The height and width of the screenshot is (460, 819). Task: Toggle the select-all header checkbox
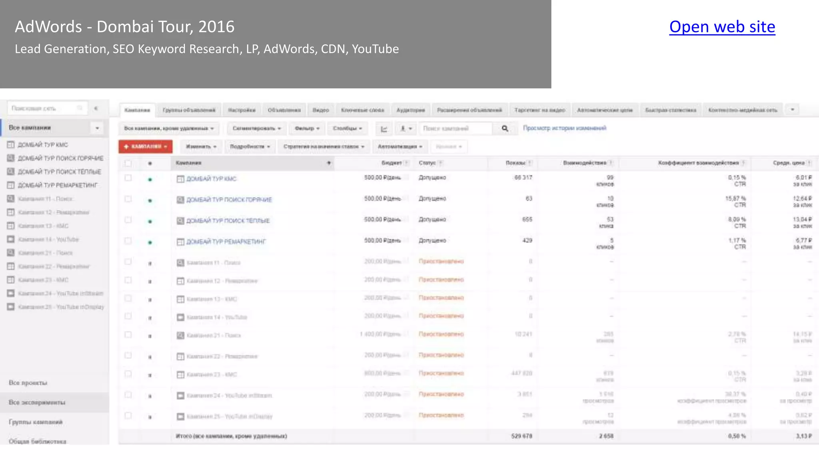point(128,163)
